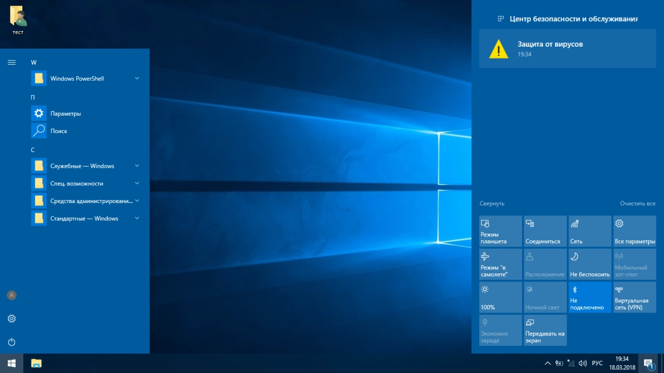Click Центр безопасности и обслуживания header
The height and width of the screenshot is (373, 664).
point(573,19)
